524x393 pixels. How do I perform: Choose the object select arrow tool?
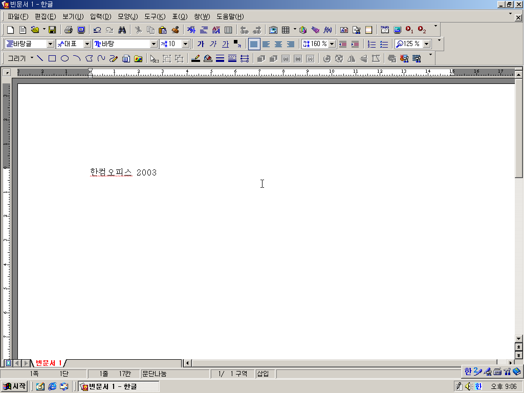coord(154,59)
